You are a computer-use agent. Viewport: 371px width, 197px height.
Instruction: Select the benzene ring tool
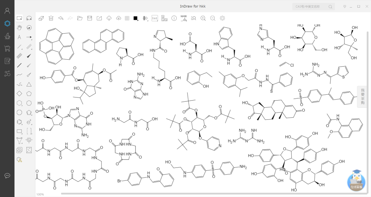click(x=20, y=121)
